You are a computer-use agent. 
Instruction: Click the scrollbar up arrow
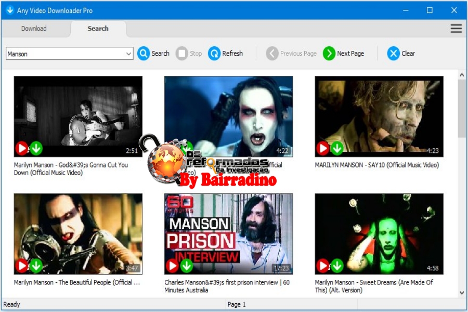pos(462,75)
